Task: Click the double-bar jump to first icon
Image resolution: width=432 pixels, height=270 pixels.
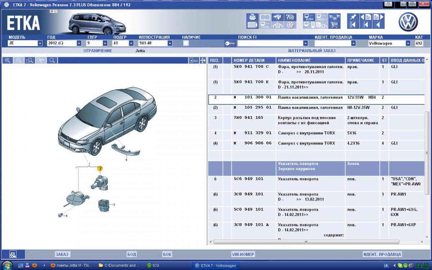Action: click(x=353, y=25)
